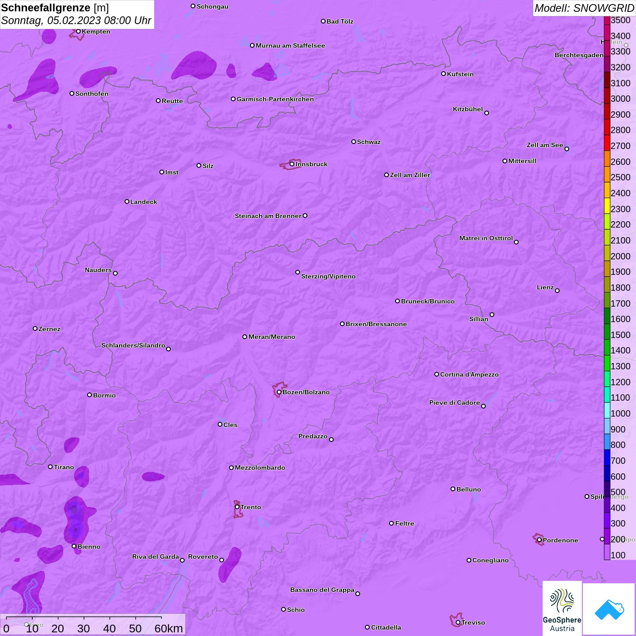Click the 60km scale bar label

click(169, 628)
